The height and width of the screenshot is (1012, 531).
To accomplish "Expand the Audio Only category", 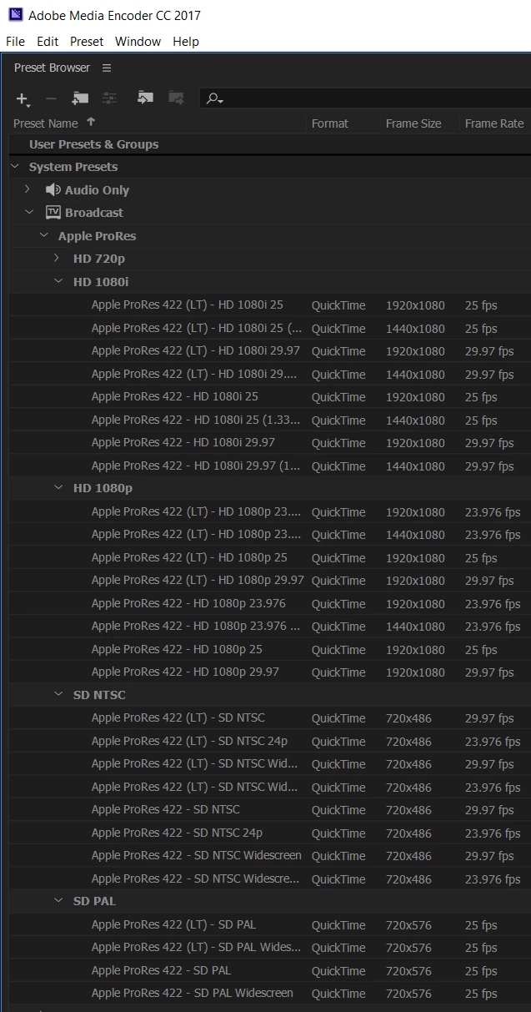I will (28, 189).
